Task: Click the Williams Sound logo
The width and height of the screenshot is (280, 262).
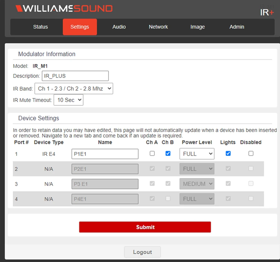Action: pyautogui.click(x=64, y=8)
